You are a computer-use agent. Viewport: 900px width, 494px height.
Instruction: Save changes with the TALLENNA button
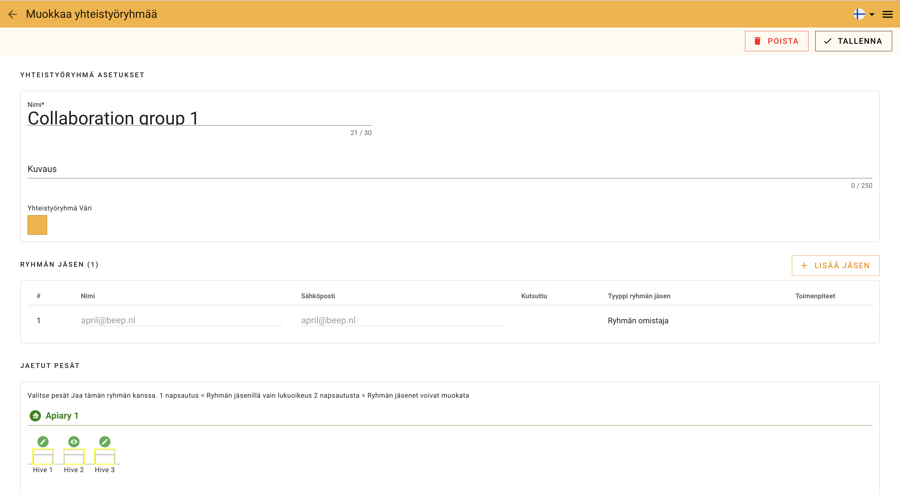tap(853, 41)
